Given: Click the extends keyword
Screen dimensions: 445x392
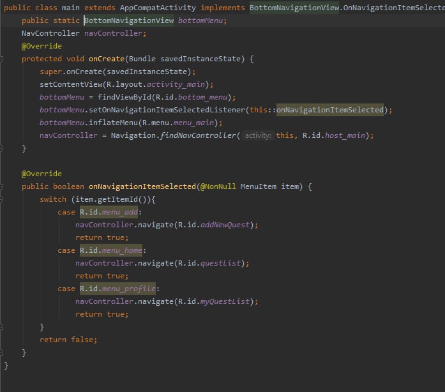Looking at the screenshot, I should click(100, 8).
